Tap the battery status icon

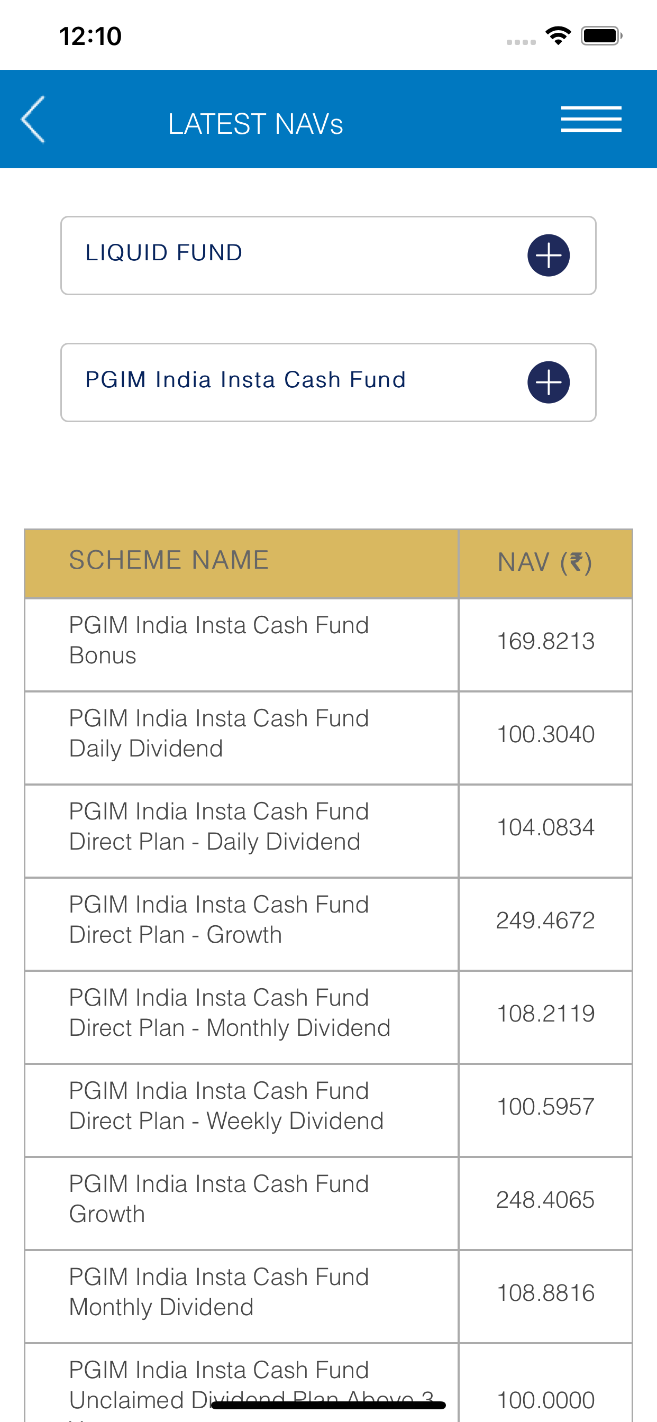pyautogui.click(x=601, y=36)
